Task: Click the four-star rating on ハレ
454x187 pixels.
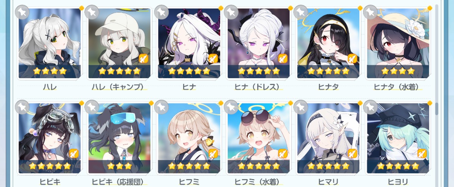Action: coord(50,71)
